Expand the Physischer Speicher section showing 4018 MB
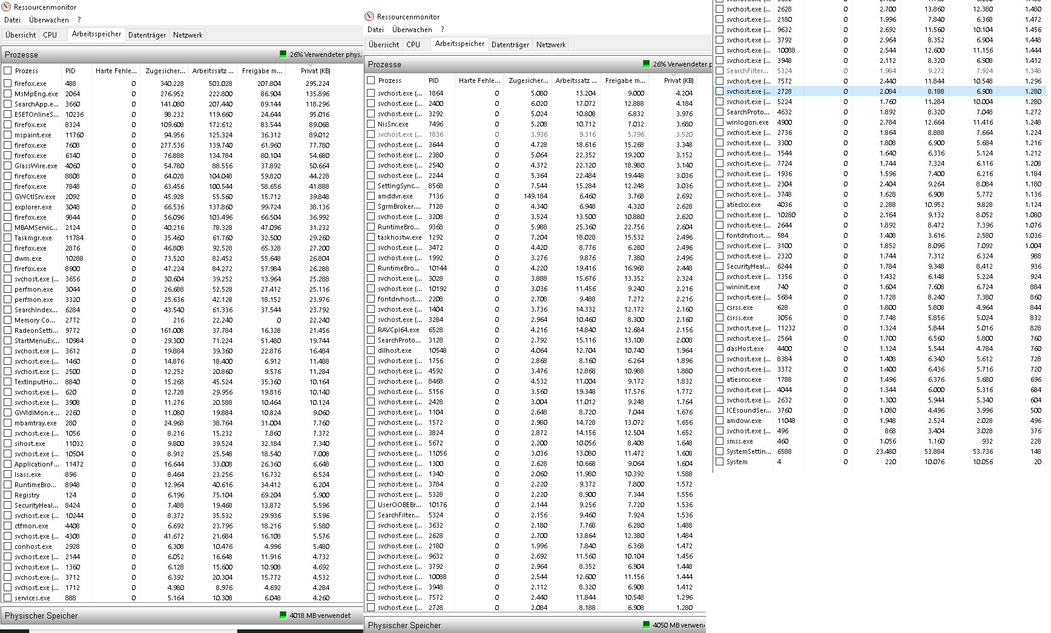This screenshot has width=1051, height=633. coord(182,615)
